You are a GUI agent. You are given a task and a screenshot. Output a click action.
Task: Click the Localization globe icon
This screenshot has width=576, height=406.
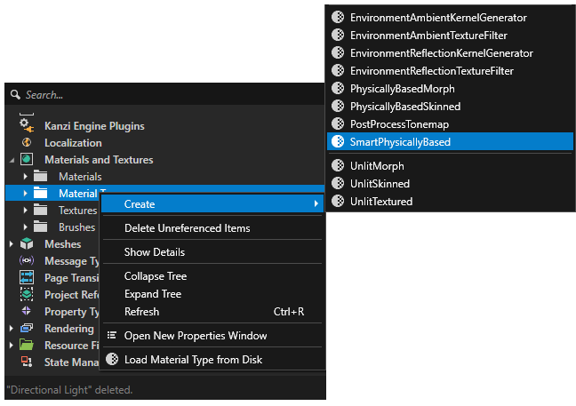pos(27,143)
